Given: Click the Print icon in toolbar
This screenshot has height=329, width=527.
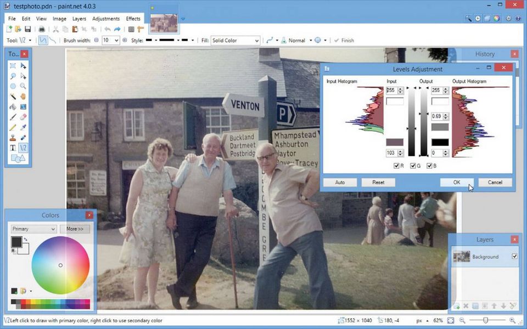Looking at the screenshot, I should click(x=41, y=29).
